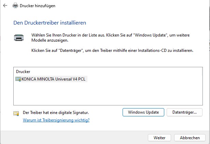210x144 pixels.
Task: Open the Warum ist Treibersignierung wichtig? link
Action: tap(56, 120)
